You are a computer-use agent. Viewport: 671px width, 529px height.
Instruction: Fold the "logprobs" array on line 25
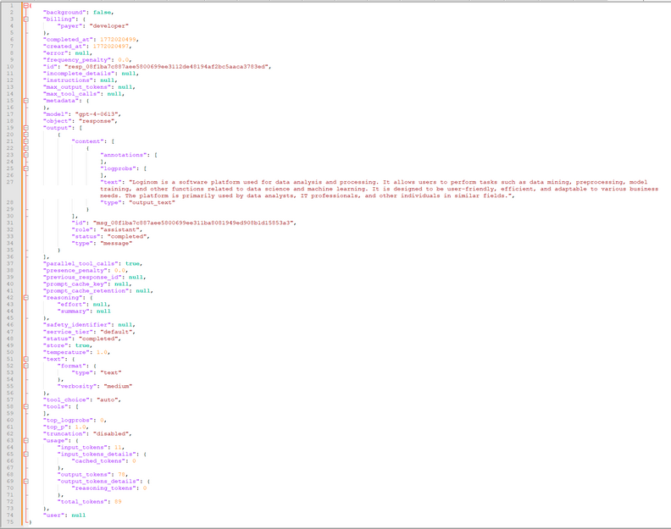[x=25, y=168]
